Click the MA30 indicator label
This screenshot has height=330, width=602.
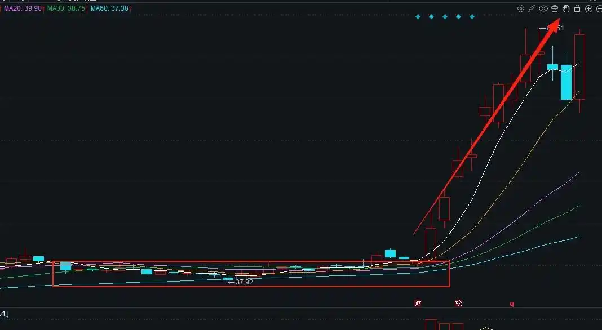pos(66,8)
